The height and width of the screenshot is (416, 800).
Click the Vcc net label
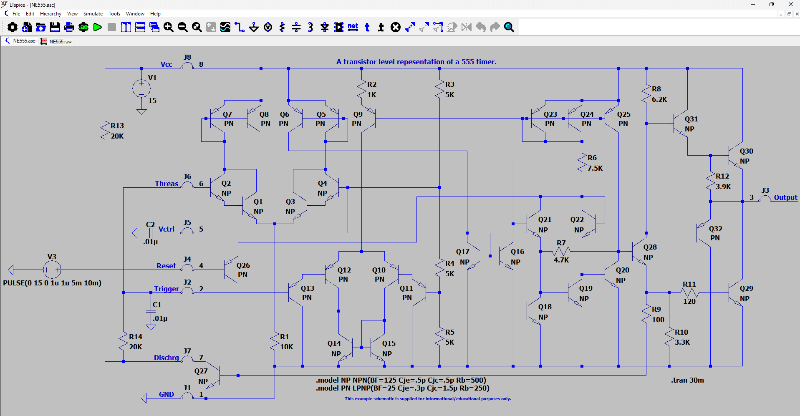(x=166, y=64)
